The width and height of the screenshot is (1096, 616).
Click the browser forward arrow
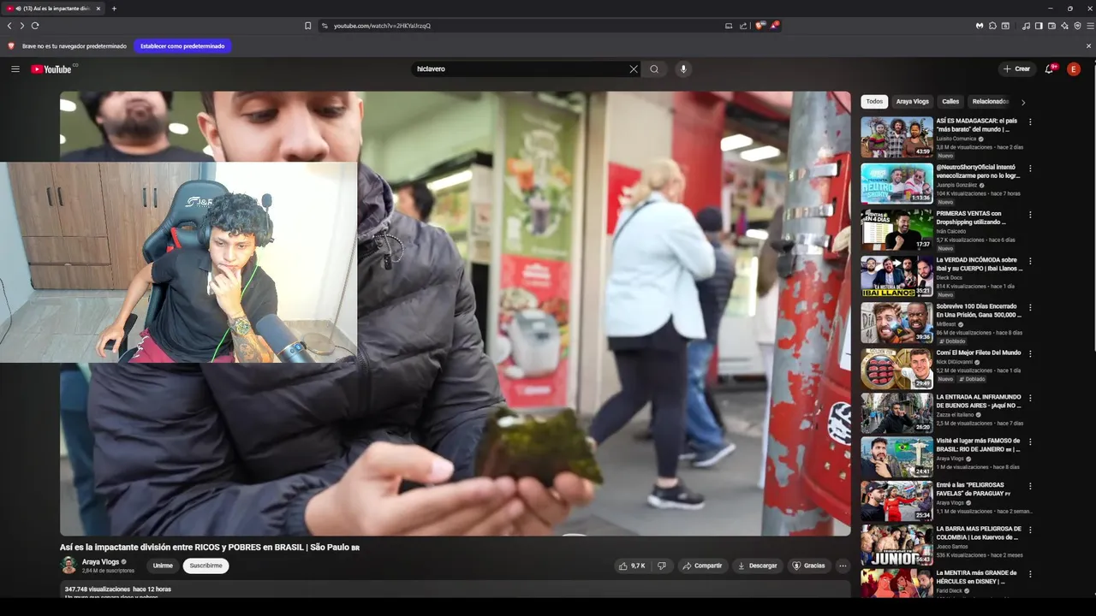[x=21, y=26]
